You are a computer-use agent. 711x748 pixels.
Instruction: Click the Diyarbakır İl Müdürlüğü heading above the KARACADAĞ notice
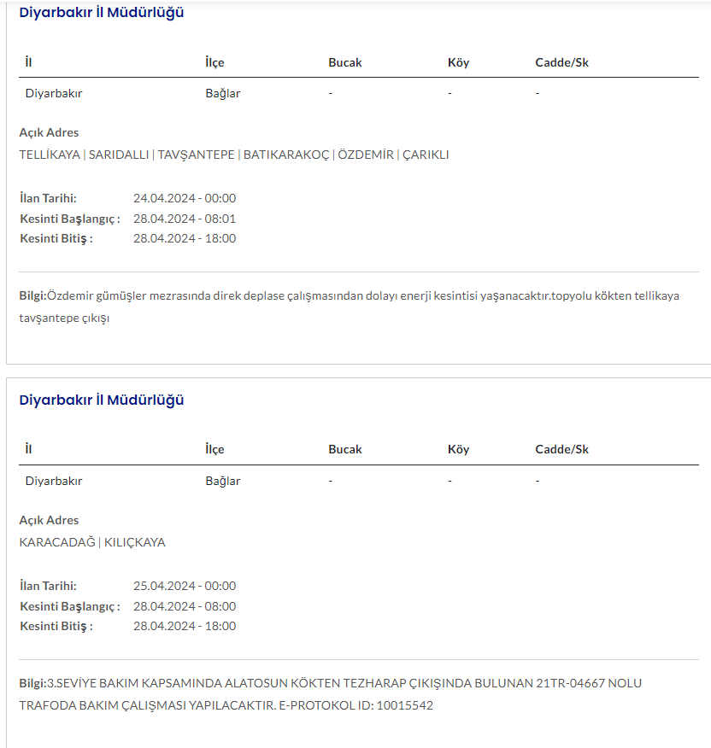click(x=102, y=400)
